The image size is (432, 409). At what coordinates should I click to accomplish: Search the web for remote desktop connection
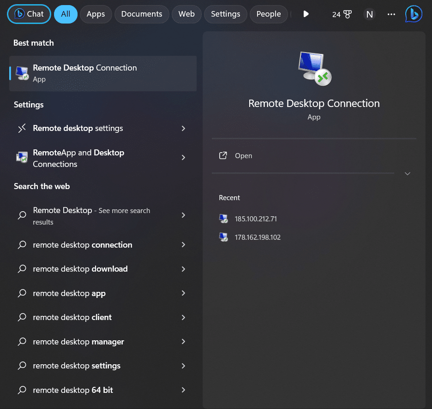click(103, 245)
